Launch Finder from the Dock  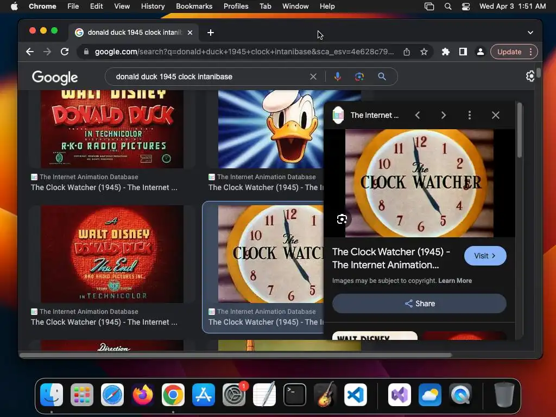coord(52,395)
